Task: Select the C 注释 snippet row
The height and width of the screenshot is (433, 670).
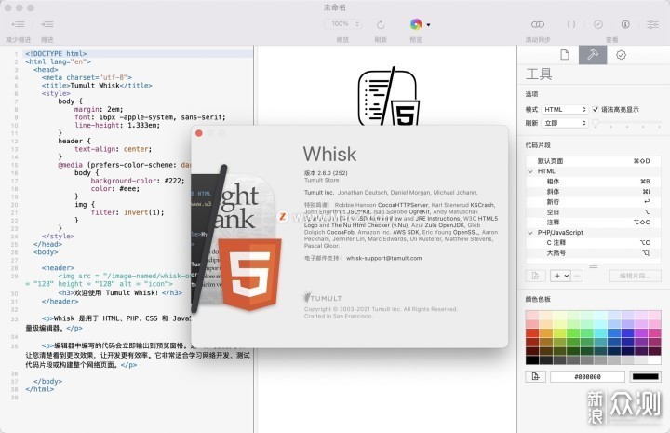Action: [x=593, y=243]
